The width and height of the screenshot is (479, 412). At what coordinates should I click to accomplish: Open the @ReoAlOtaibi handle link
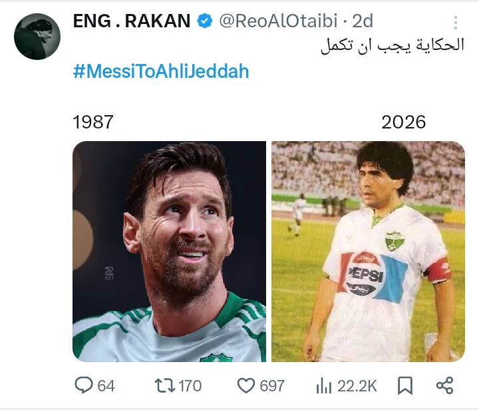pos(280,21)
